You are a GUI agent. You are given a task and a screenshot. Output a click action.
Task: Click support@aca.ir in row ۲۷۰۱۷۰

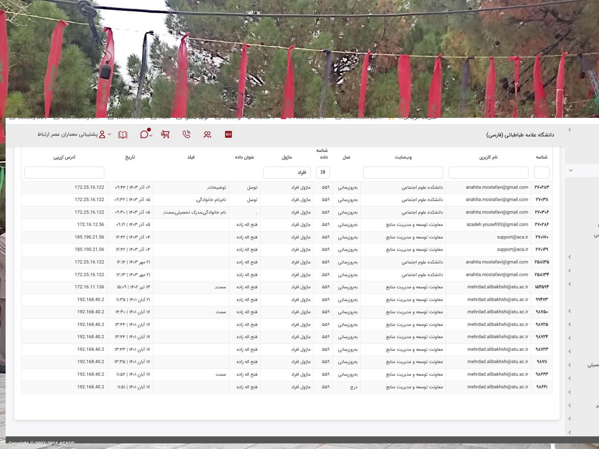512,237
